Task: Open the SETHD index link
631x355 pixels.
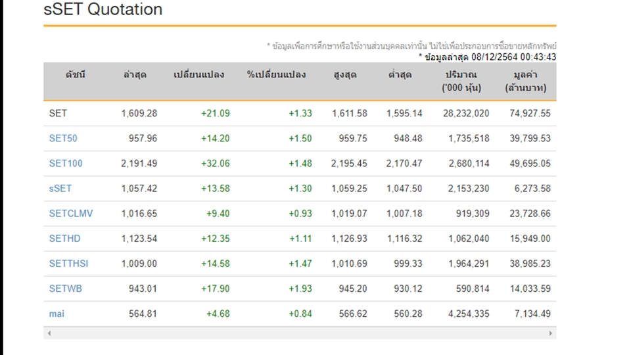Action: [65, 239]
